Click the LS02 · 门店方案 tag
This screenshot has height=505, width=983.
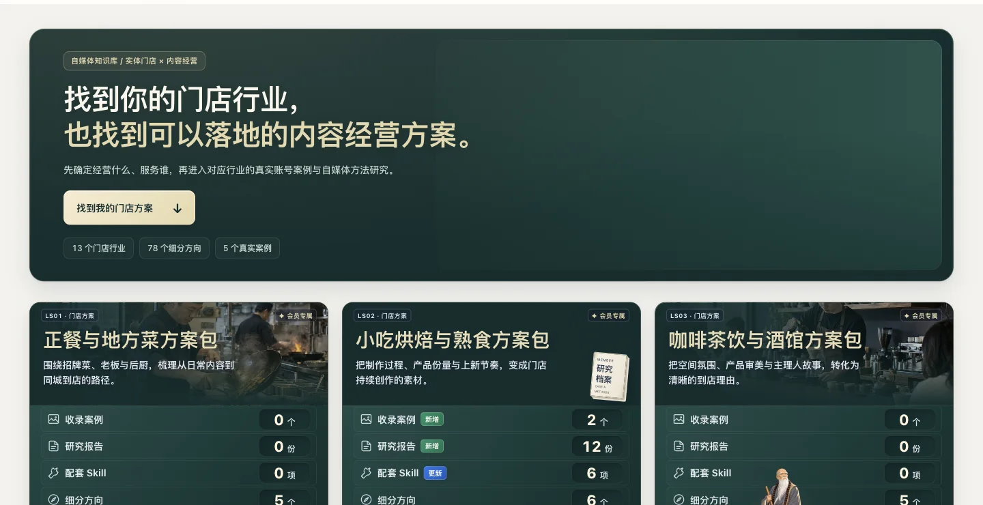382,316
